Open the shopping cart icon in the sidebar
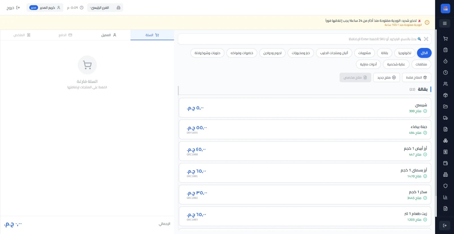The image size is (454, 234). 445,39
